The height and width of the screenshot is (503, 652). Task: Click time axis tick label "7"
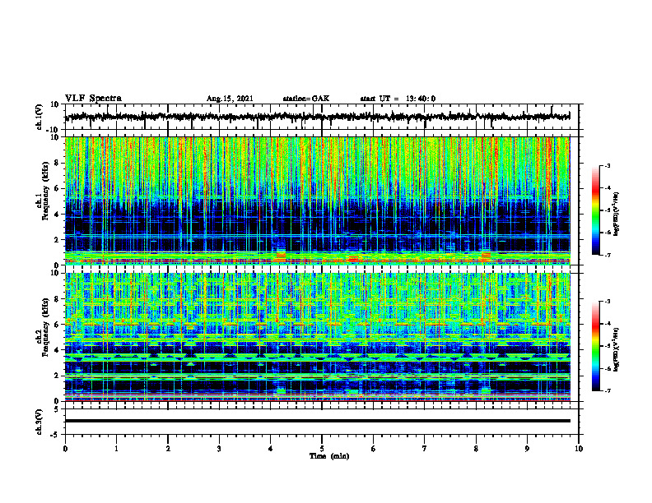tap(425, 449)
